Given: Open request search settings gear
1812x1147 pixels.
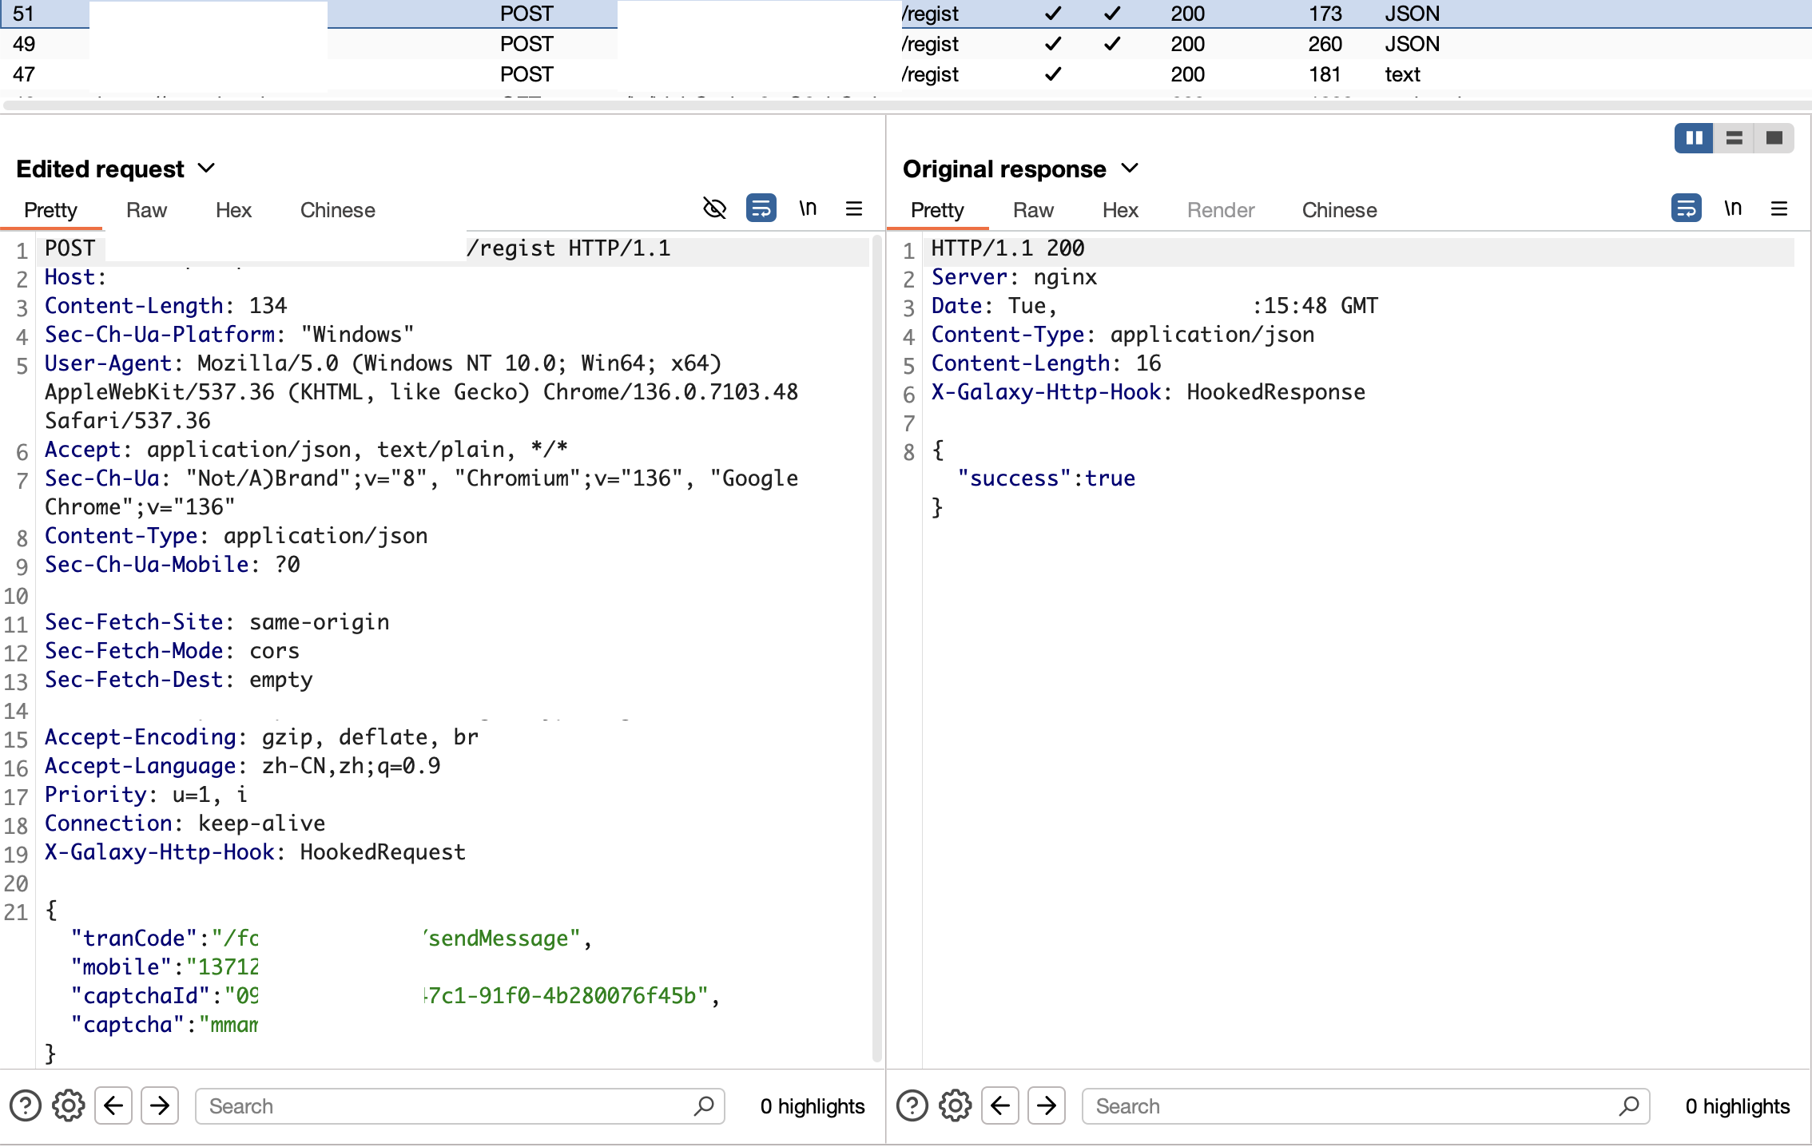Looking at the screenshot, I should pos(69,1105).
